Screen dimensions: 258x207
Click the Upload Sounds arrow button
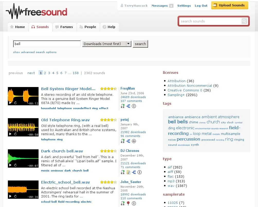(229, 5)
